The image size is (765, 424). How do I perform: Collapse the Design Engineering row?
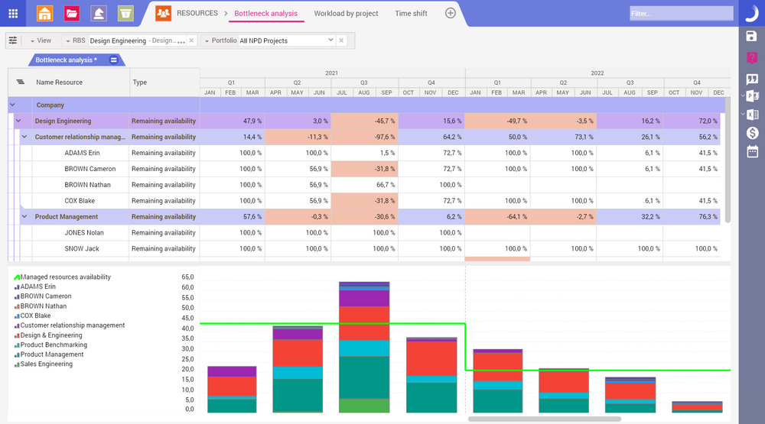pos(18,121)
